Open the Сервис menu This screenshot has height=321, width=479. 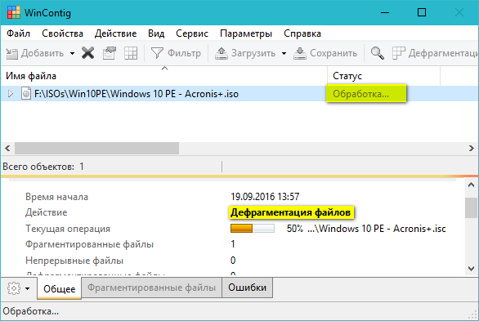[x=192, y=33]
